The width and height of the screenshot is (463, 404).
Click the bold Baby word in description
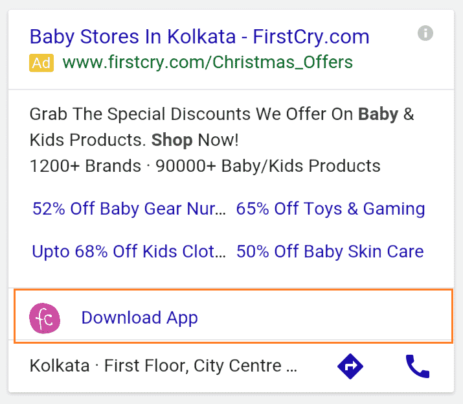click(x=378, y=115)
